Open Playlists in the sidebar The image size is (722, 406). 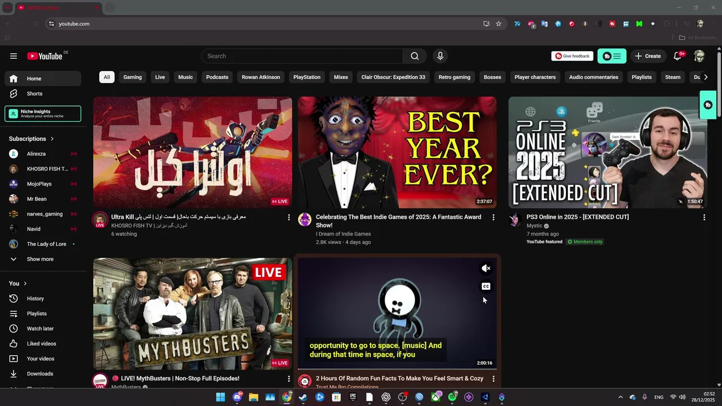click(43, 314)
